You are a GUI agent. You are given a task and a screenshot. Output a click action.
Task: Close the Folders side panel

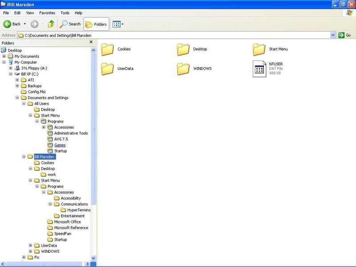point(91,42)
